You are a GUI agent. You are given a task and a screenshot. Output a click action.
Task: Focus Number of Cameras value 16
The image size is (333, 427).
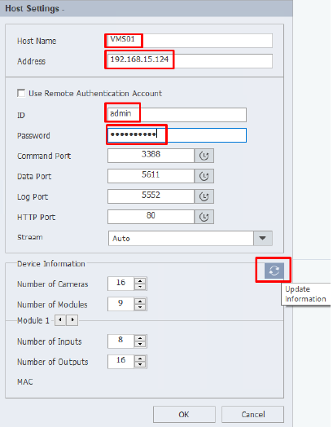pos(120,284)
